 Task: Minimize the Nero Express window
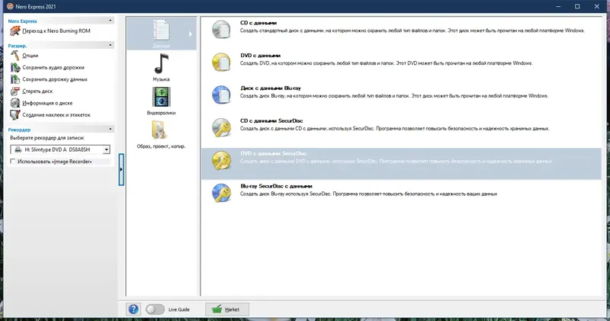tap(558, 6)
